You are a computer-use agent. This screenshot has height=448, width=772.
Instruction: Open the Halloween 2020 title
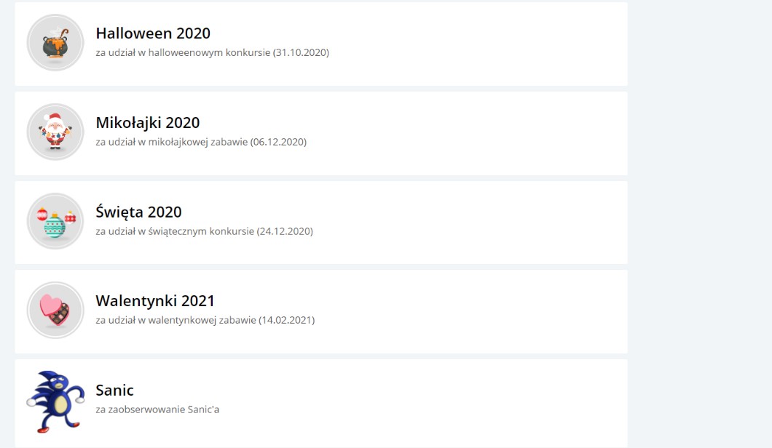coord(153,33)
